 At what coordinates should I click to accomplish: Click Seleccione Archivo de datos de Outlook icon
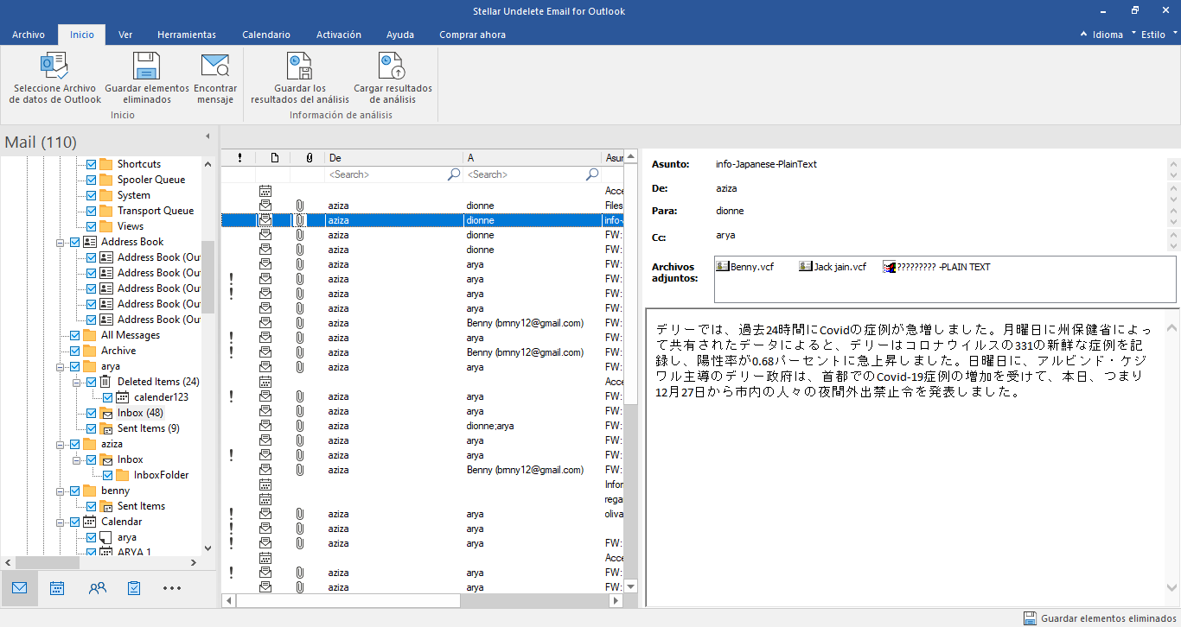tap(54, 66)
